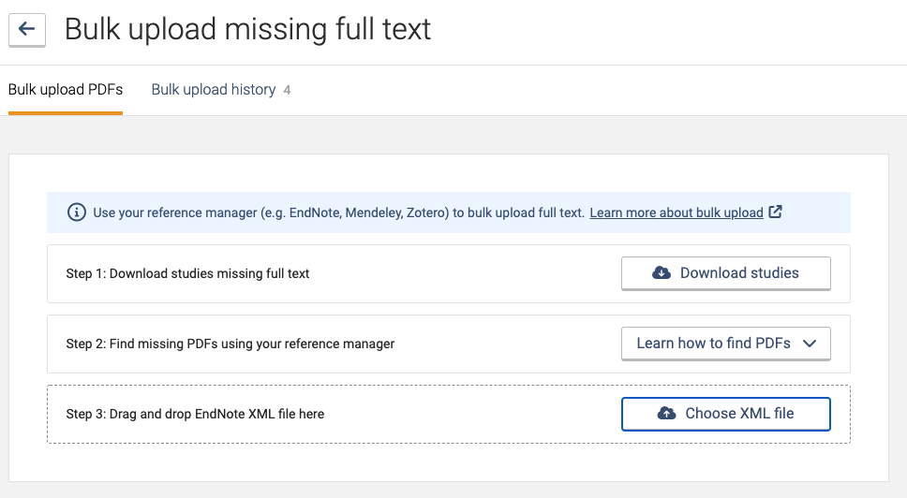
Task: Click the Step 2 Find missing PDFs label
Action: [230, 344]
